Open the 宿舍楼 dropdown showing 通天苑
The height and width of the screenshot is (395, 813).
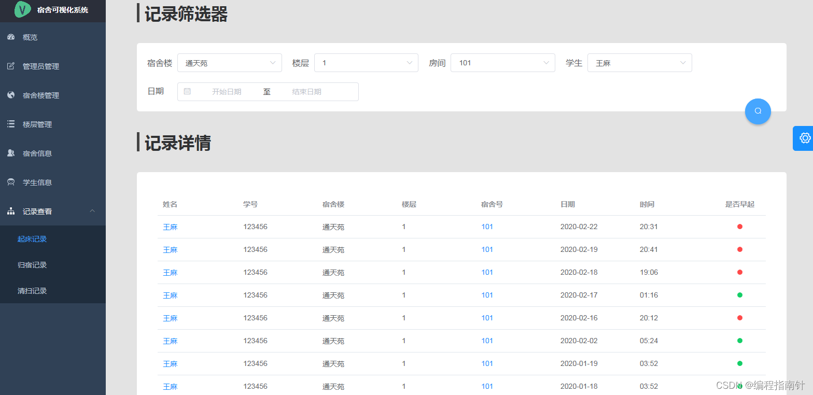230,63
